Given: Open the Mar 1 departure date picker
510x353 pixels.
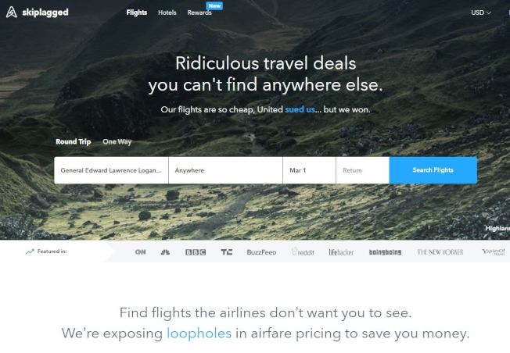Looking at the screenshot, I should [x=309, y=170].
